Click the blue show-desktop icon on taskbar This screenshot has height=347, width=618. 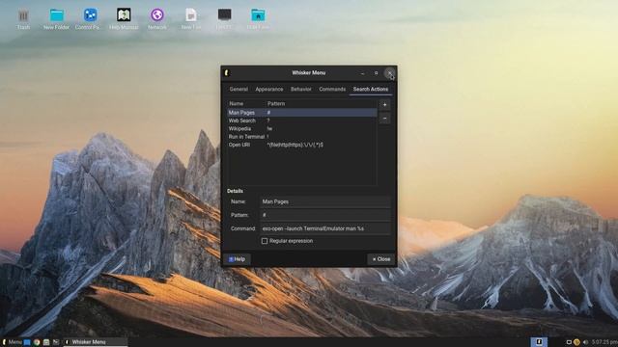point(27,342)
